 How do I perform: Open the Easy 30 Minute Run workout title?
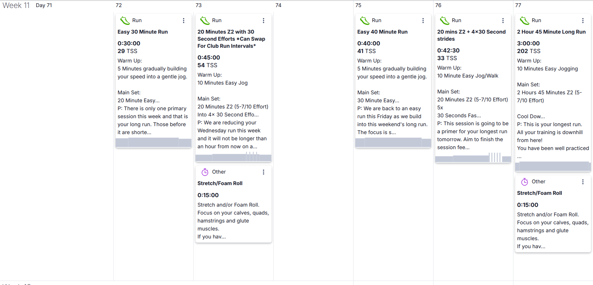pyautogui.click(x=143, y=32)
